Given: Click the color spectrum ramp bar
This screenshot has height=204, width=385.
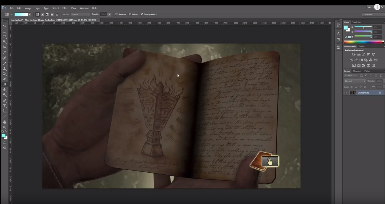Looking at the screenshot, I should pyautogui.click(x=364, y=42).
